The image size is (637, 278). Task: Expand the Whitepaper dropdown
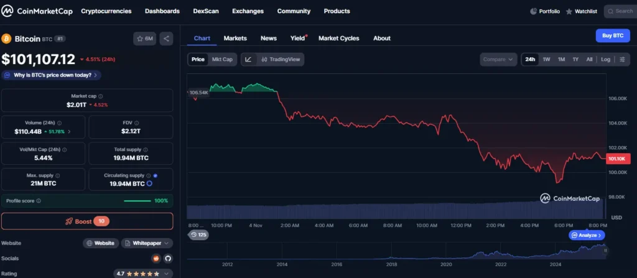pos(147,243)
